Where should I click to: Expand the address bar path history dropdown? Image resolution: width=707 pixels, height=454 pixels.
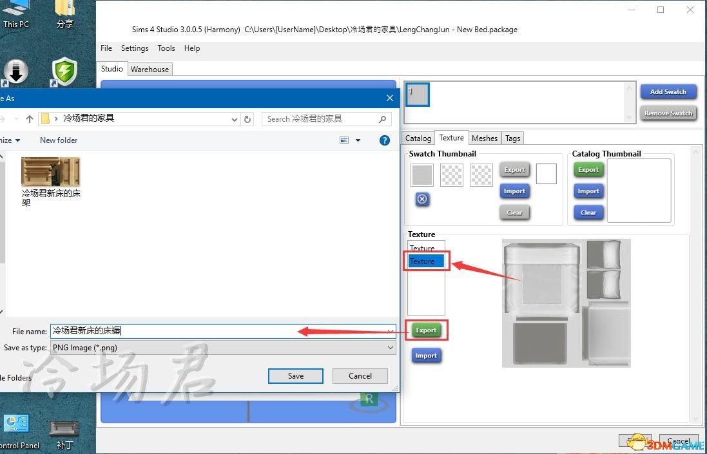pos(235,119)
